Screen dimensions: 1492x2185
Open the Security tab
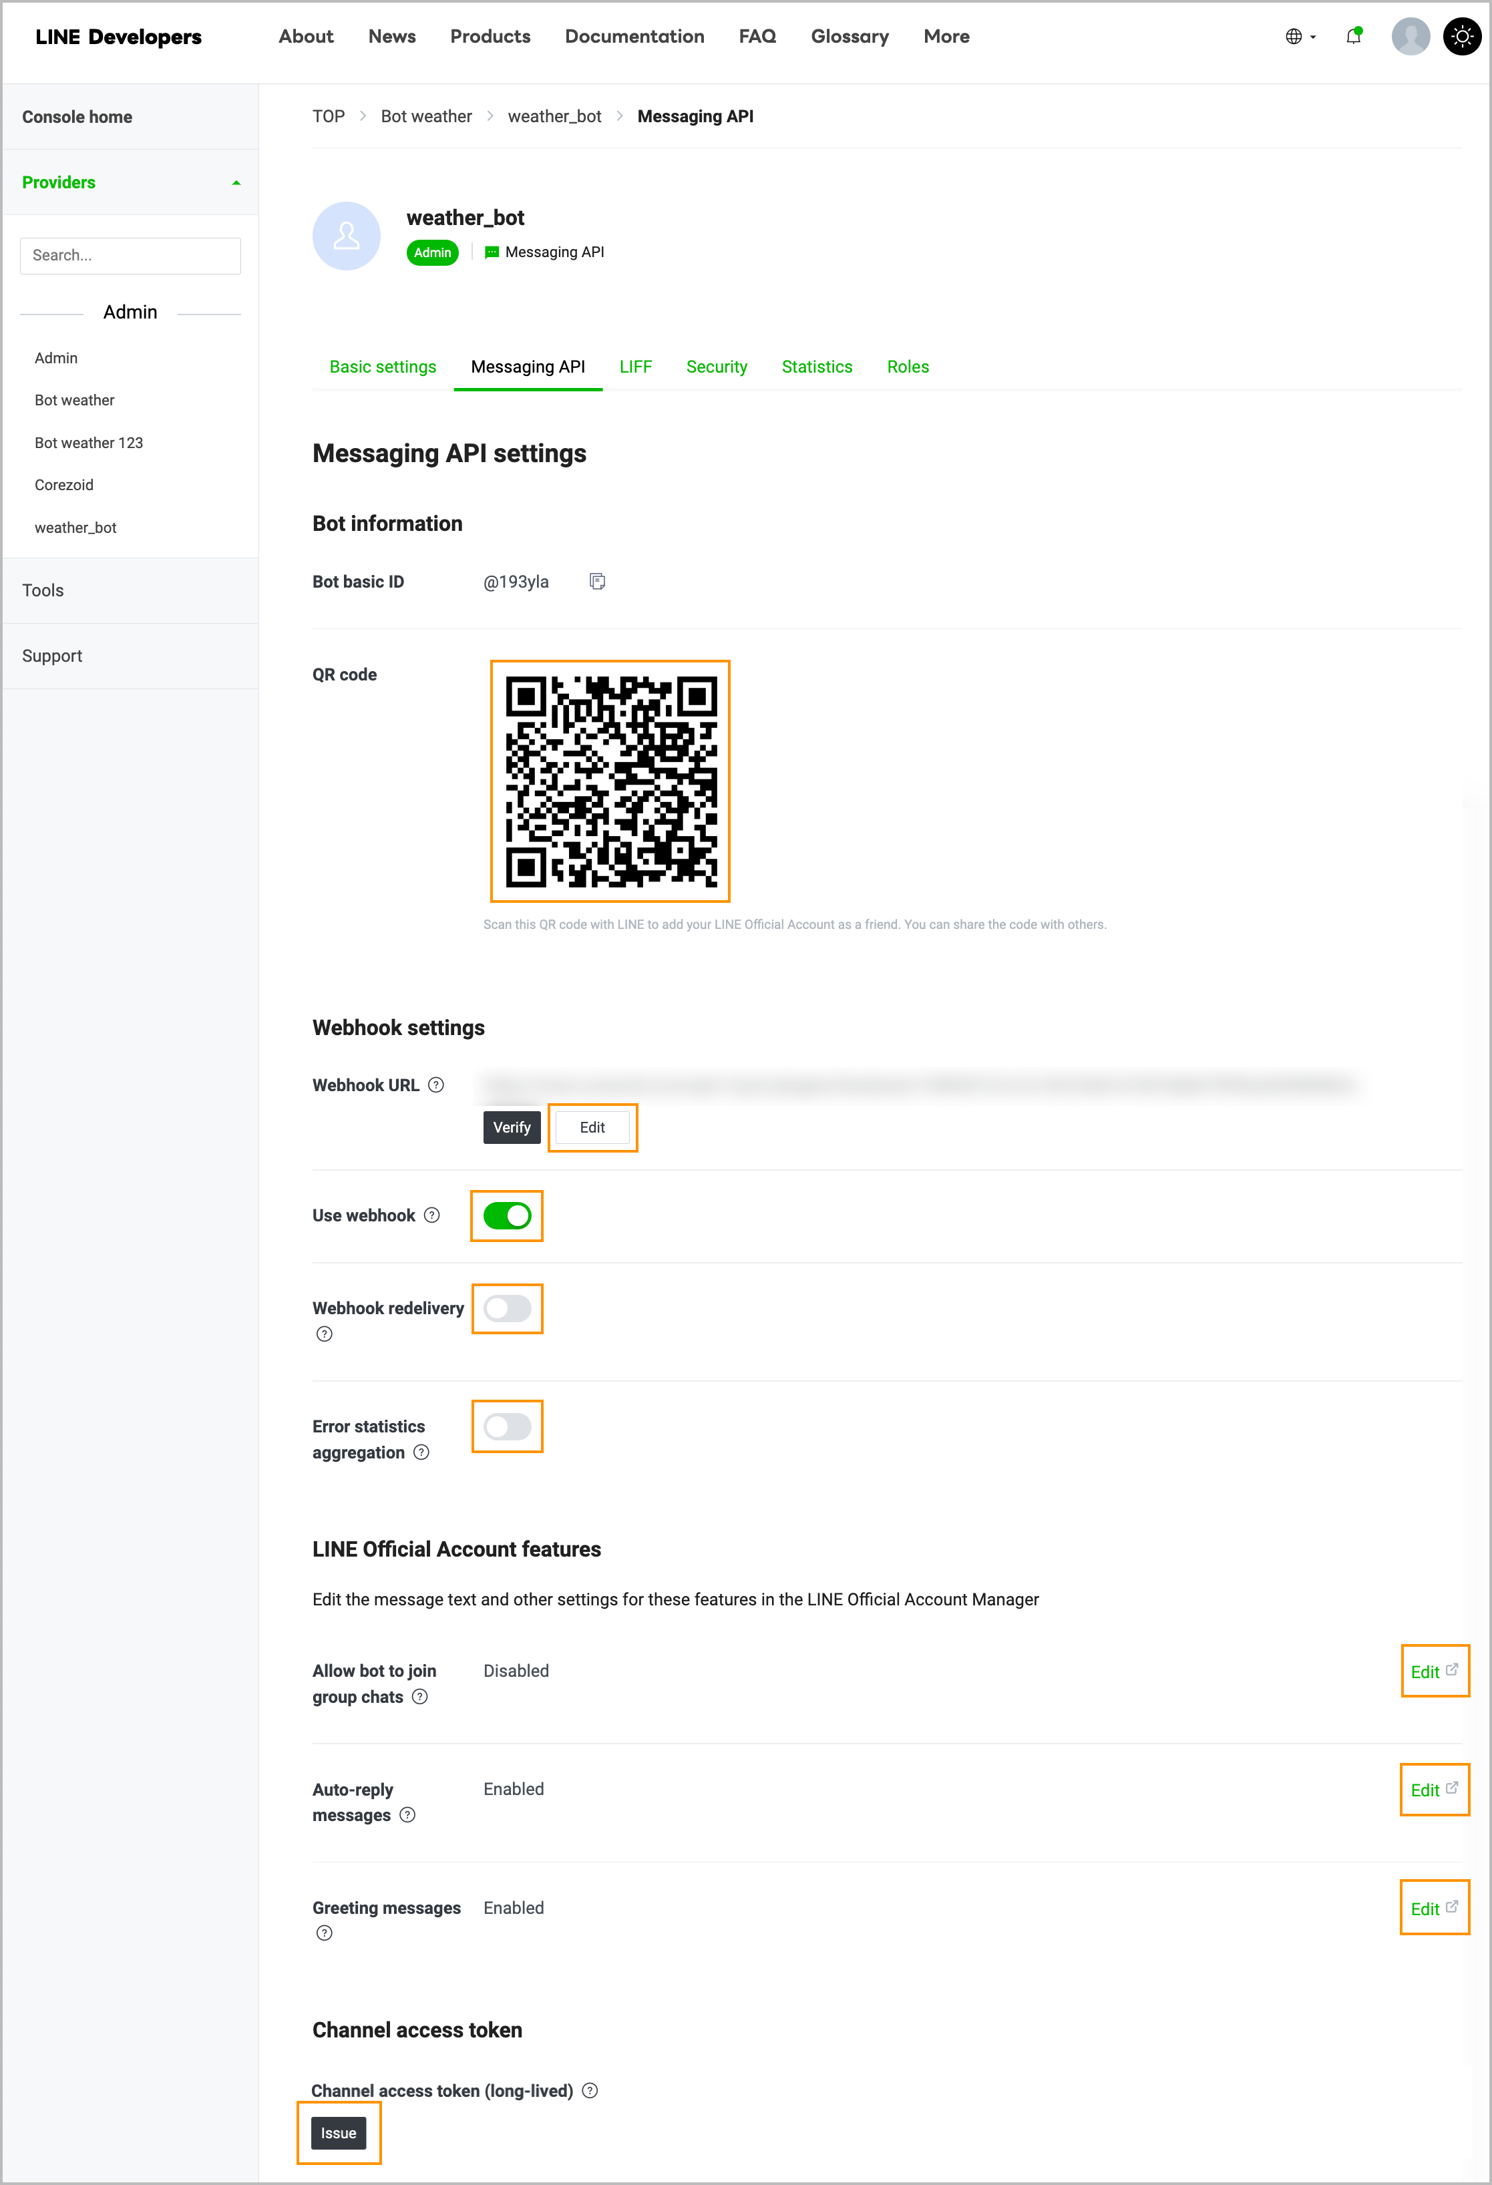tap(717, 367)
